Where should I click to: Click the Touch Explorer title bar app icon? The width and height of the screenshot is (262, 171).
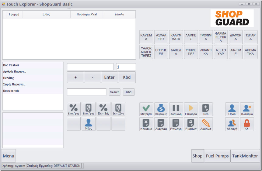(3, 4)
